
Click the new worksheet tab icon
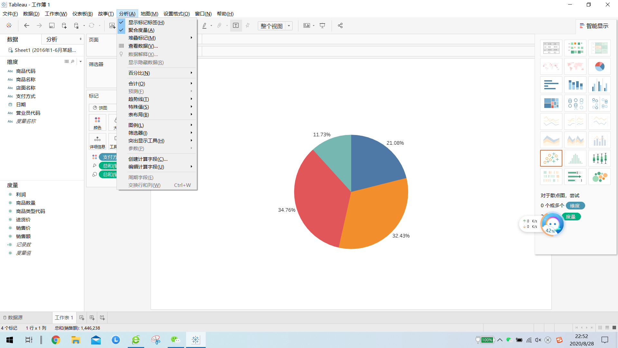[x=82, y=318]
